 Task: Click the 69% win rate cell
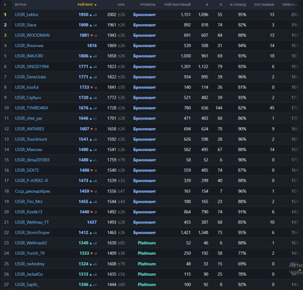coord(242,264)
